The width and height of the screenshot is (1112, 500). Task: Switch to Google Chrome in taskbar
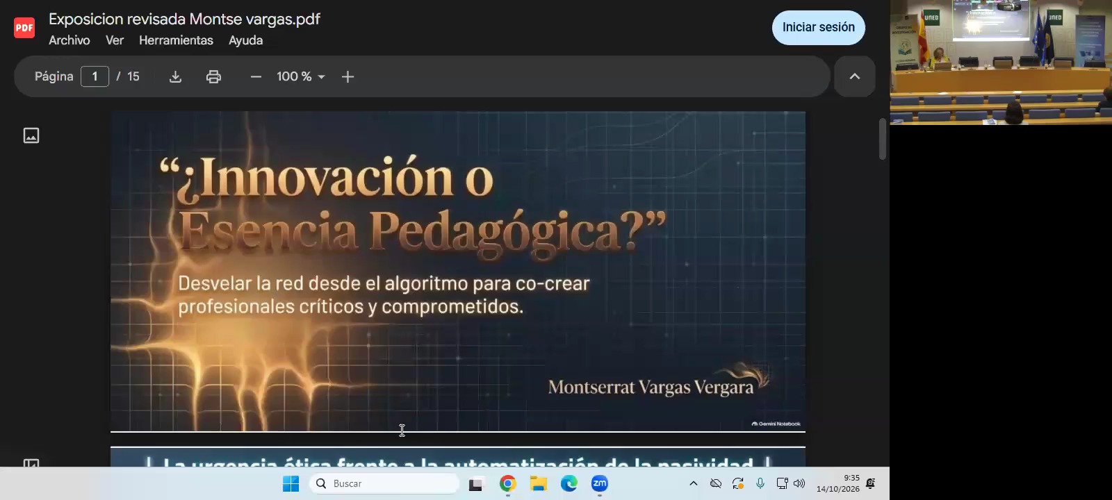click(x=508, y=483)
